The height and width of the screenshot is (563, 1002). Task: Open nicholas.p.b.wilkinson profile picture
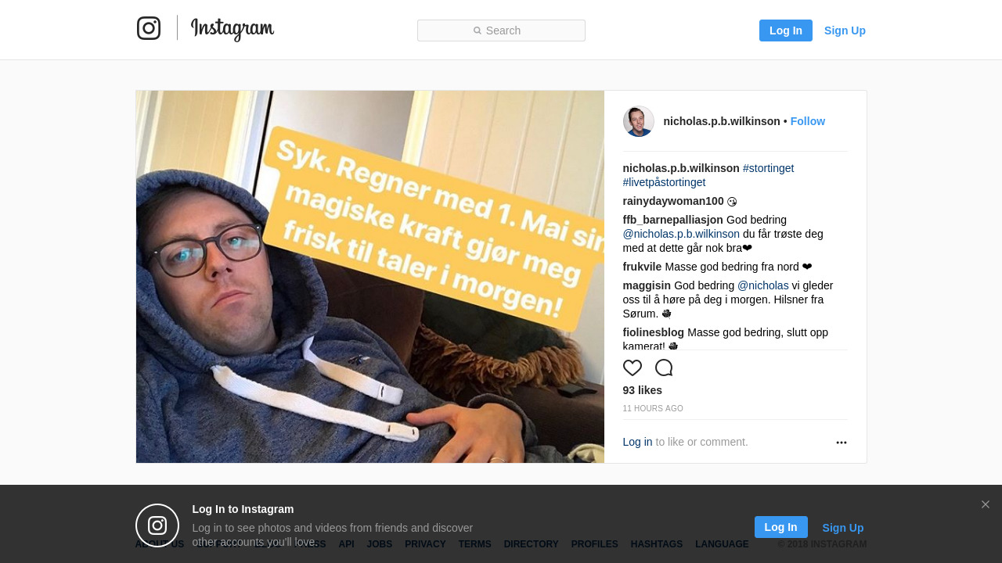639,121
